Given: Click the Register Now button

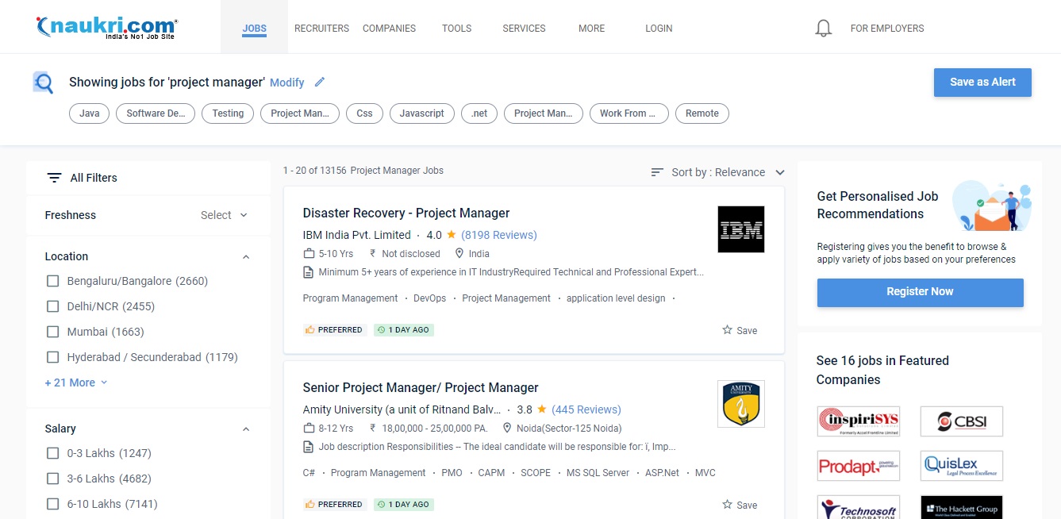Looking at the screenshot, I should (x=920, y=292).
